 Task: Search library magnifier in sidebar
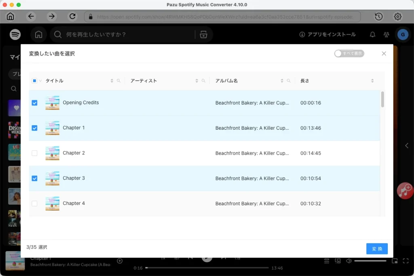tap(14, 88)
